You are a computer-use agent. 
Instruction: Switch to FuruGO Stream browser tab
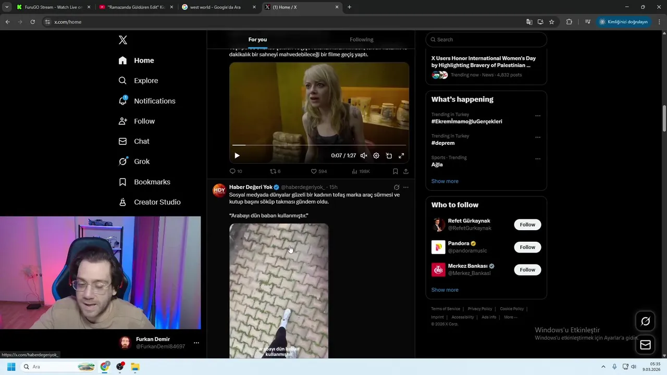pos(53,7)
